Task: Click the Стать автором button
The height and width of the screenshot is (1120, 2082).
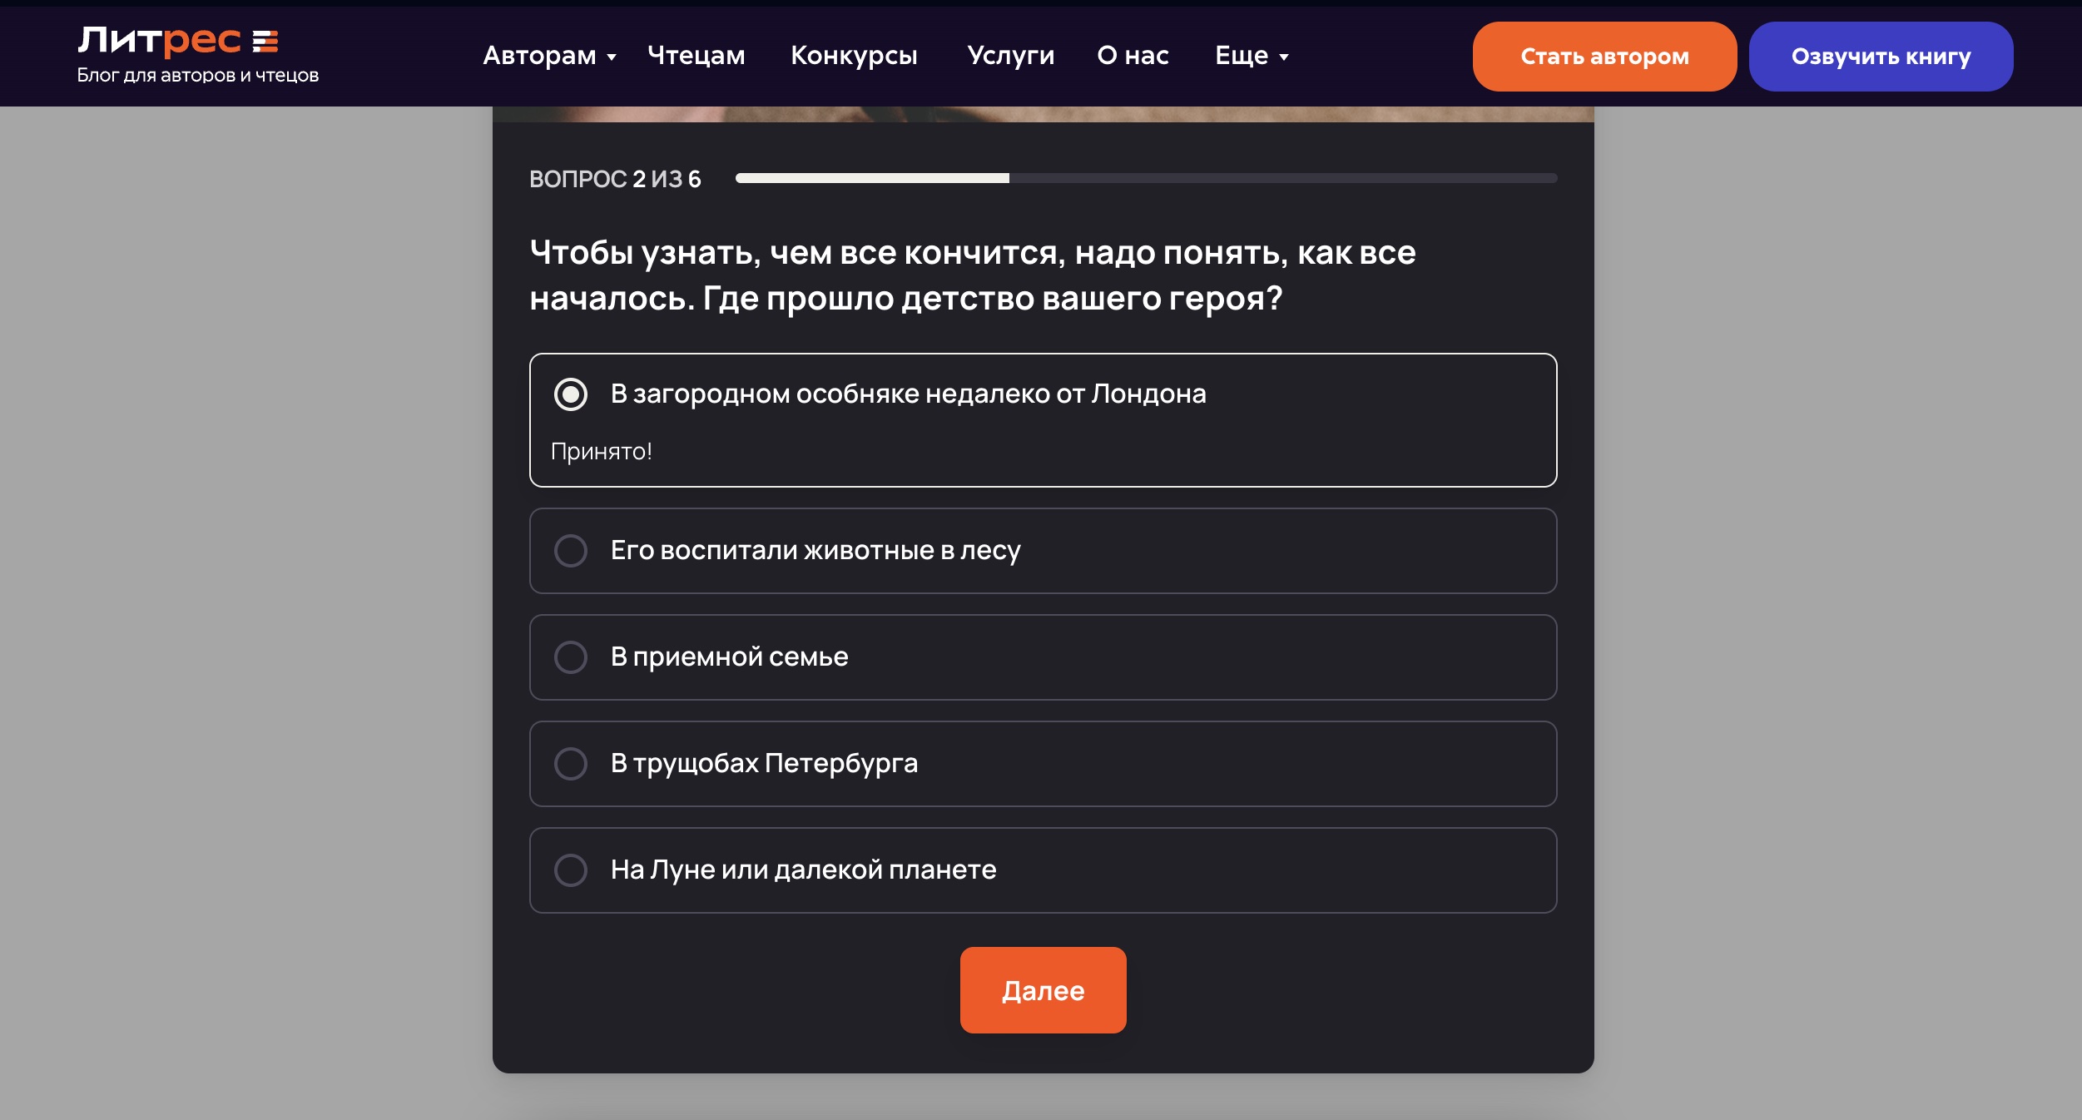Action: 1604,56
